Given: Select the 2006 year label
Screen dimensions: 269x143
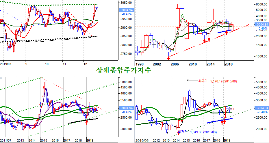Looking at the screenshot, I should (x=175, y=64).
